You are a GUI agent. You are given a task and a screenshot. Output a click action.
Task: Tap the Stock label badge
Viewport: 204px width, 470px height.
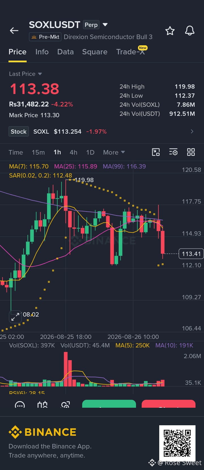coord(19,132)
